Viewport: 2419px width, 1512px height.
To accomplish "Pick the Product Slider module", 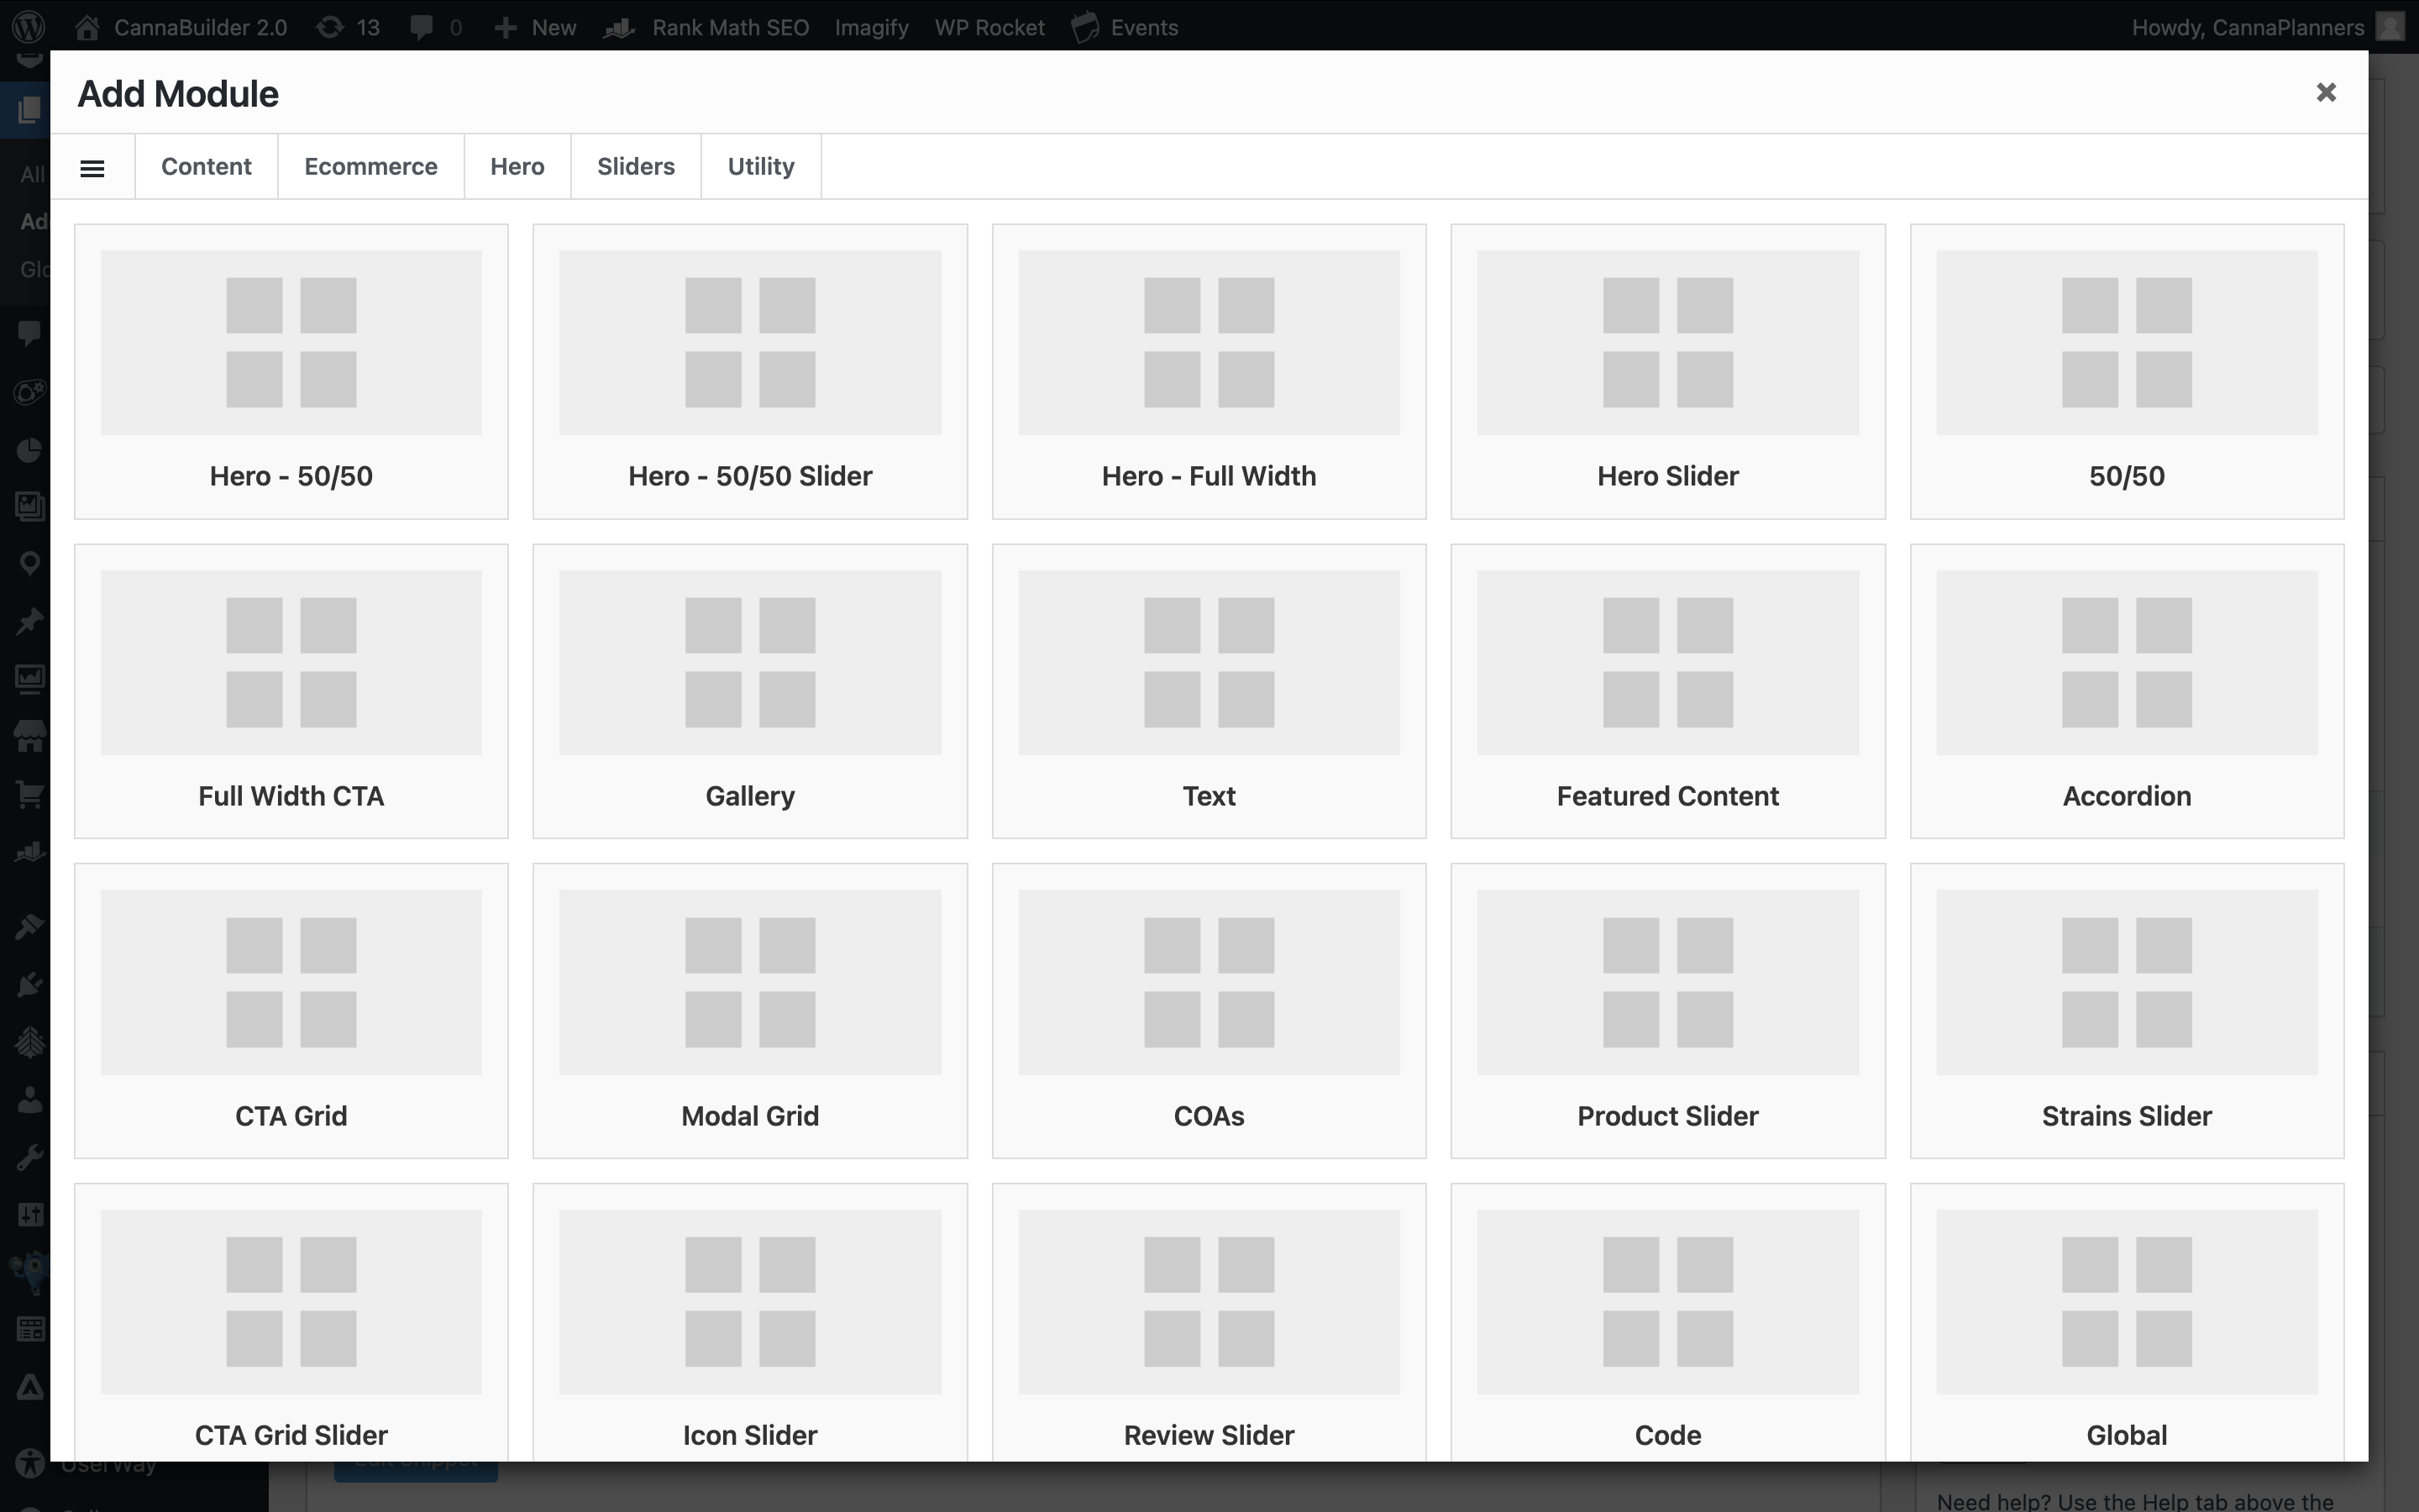I will pos(1666,1010).
